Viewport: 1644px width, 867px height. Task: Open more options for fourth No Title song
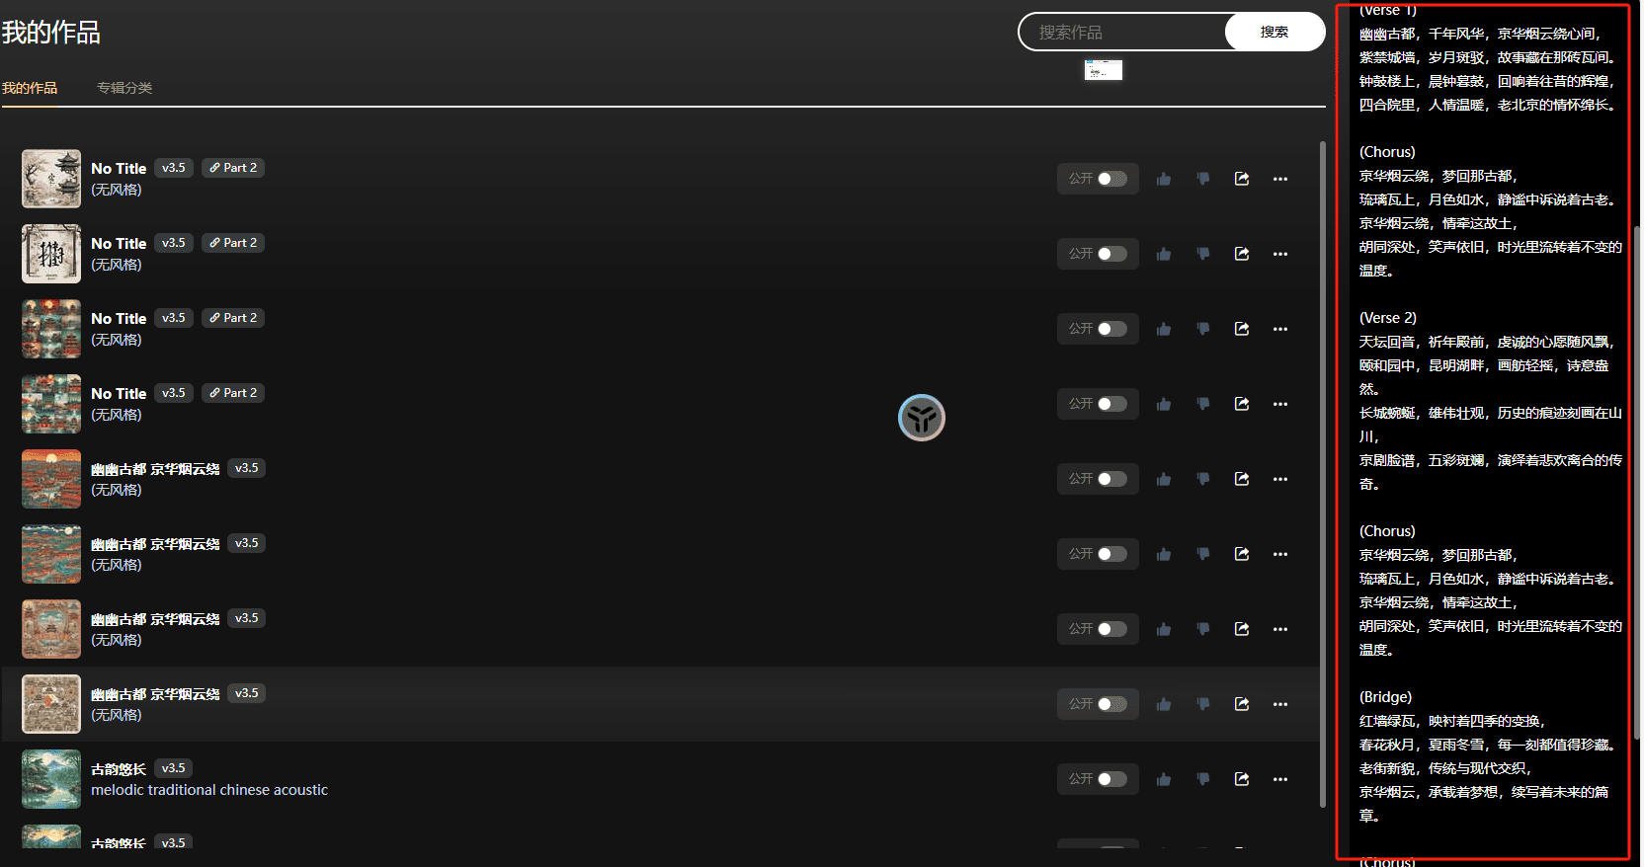[x=1280, y=404]
